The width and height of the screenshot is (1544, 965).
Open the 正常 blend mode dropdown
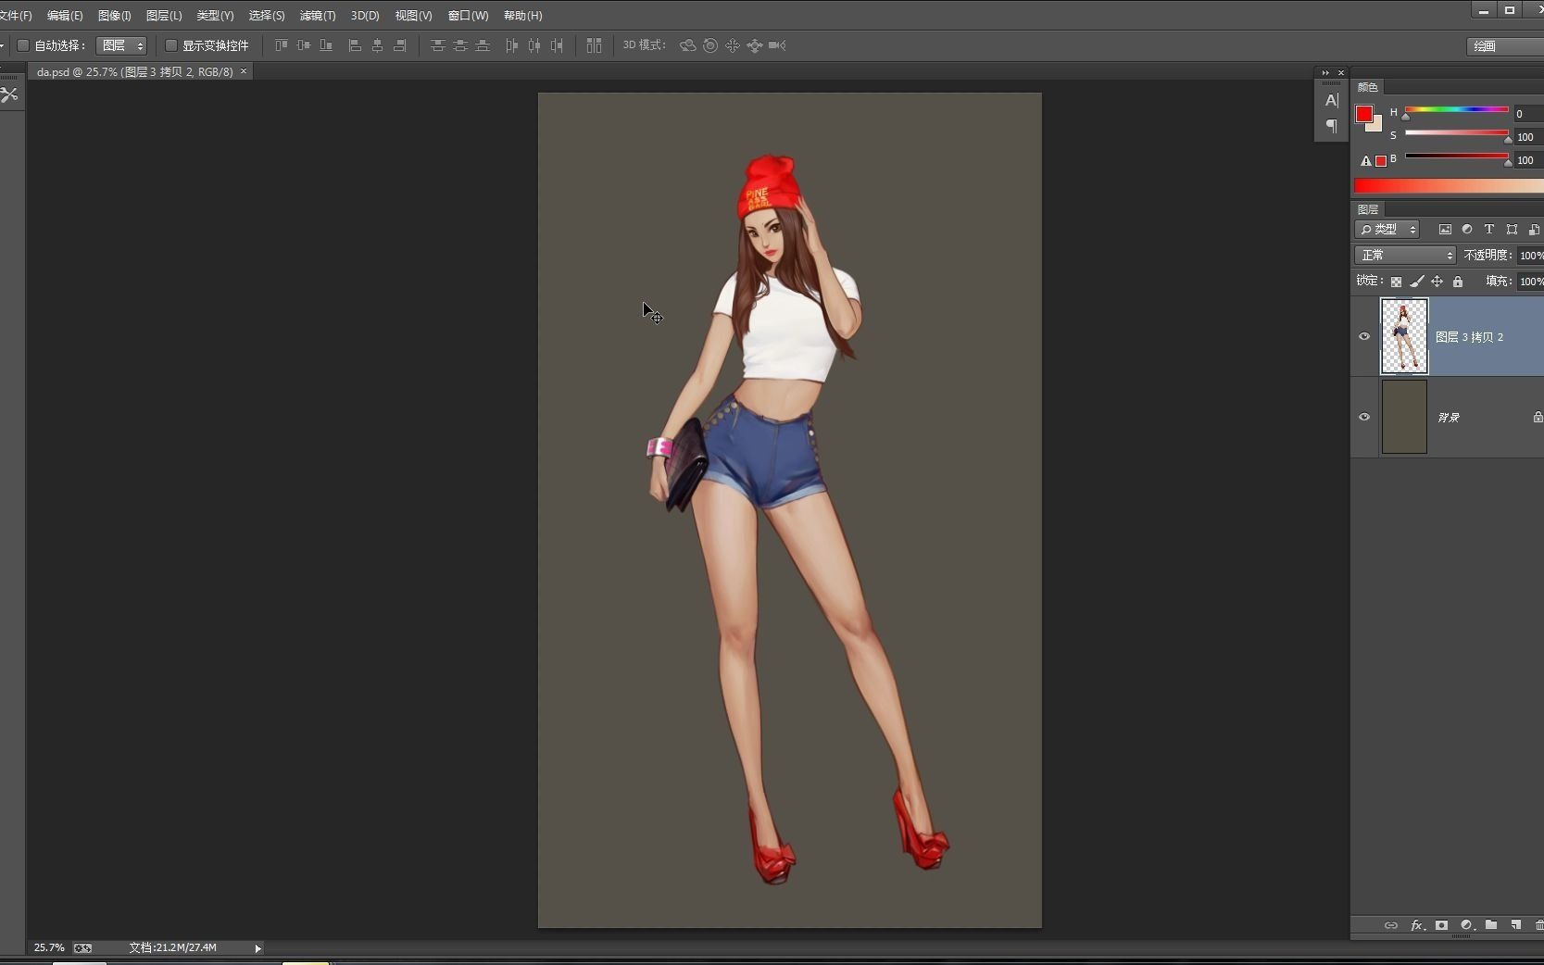pos(1405,255)
